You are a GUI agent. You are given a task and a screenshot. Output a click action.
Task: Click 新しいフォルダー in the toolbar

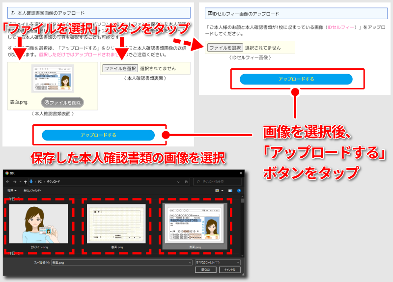click(32, 190)
